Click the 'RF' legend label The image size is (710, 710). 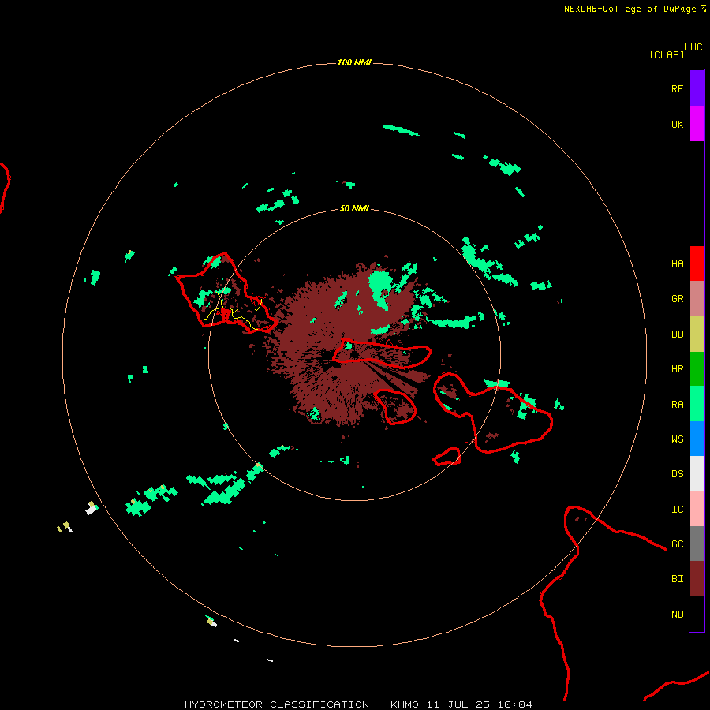click(x=677, y=89)
